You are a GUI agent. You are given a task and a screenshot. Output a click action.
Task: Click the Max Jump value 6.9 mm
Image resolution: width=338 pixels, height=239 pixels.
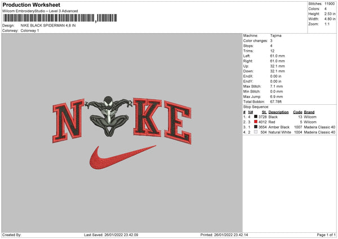[277, 96]
